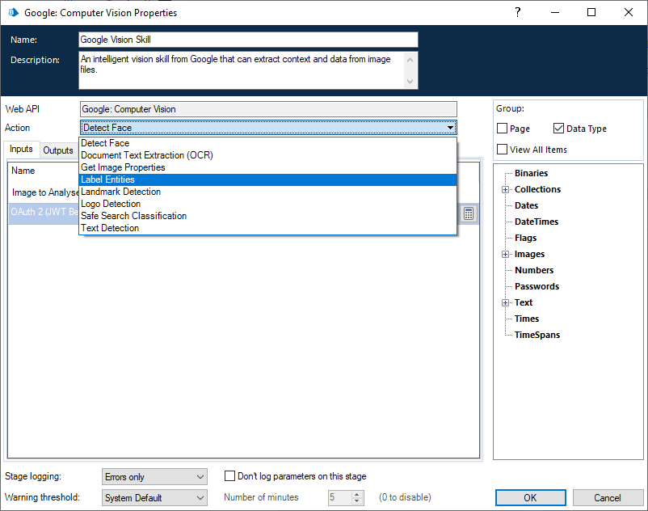This screenshot has height=511, width=648.
Task: Choose Landmark Detection action
Action: [x=267, y=192]
